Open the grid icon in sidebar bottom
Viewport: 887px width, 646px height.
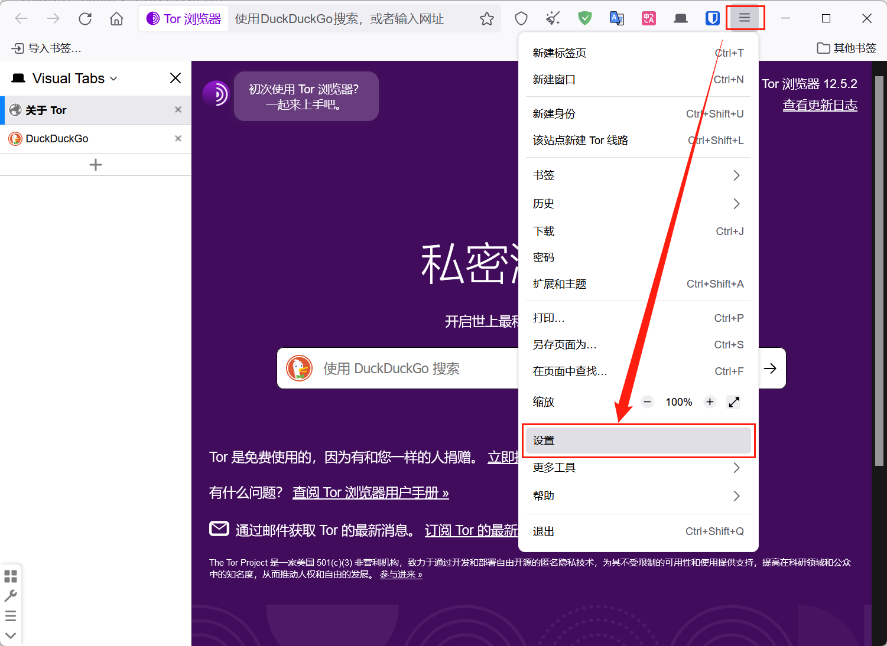11,576
